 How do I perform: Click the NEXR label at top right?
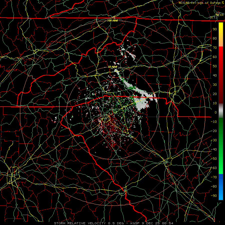pyautogui.click(x=220, y=15)
